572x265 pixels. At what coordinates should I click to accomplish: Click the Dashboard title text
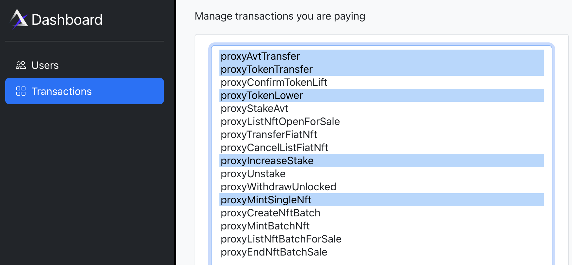tap(67, 20)
